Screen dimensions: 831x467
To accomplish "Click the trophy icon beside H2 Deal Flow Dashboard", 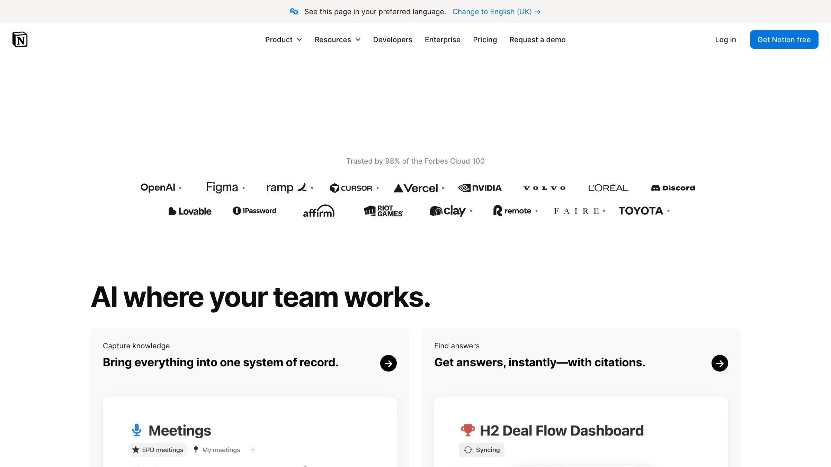I will [x=468, y=430].
